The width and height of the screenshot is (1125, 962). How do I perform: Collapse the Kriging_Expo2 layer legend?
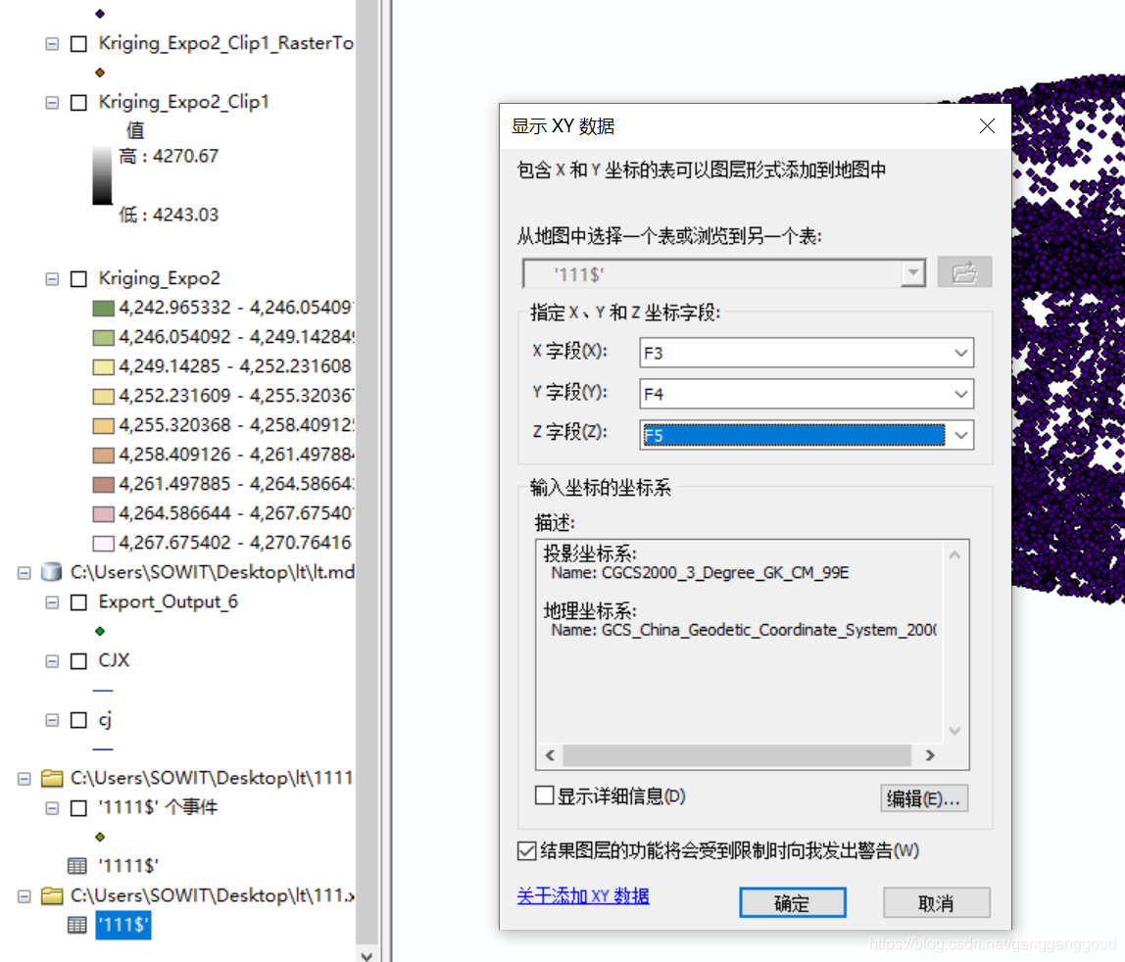point(52,279)
